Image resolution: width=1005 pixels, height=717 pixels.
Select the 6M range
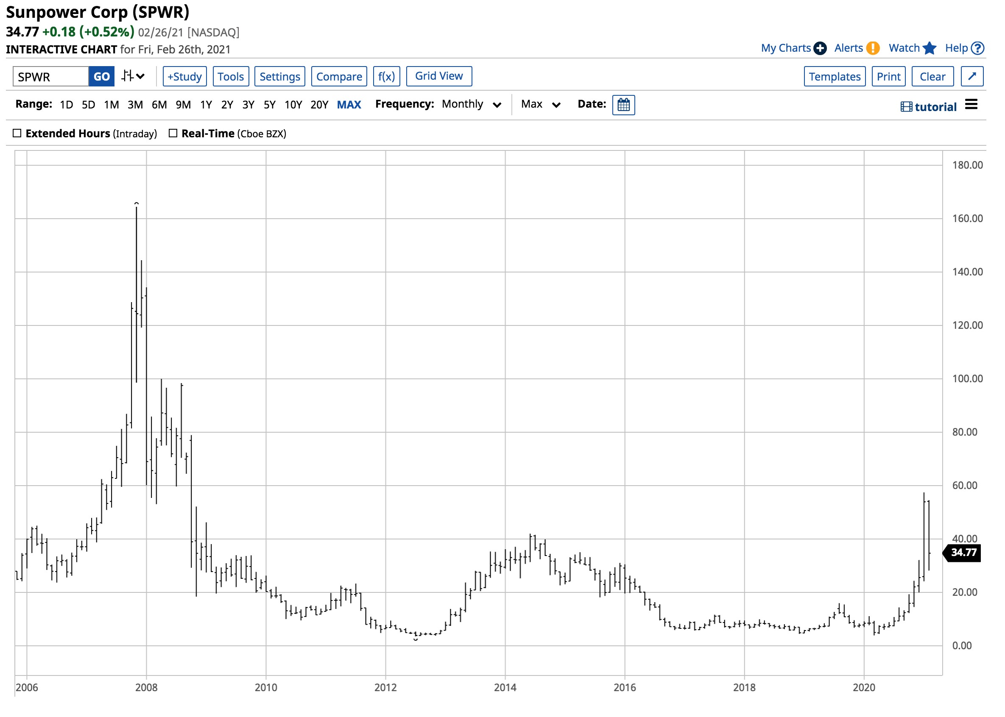pyautogui.click(x=159, y=105)
